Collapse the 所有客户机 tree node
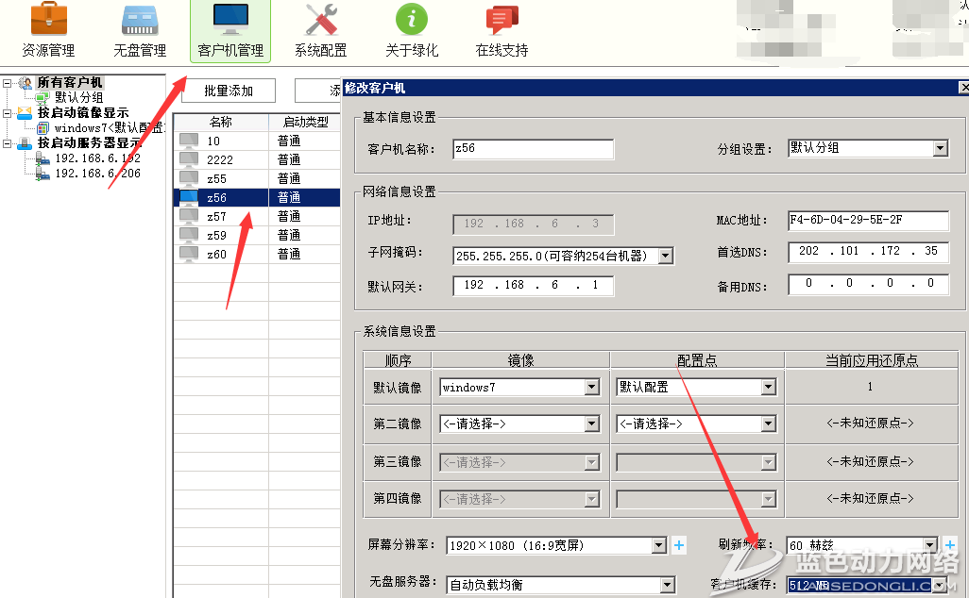 (8, 83)
